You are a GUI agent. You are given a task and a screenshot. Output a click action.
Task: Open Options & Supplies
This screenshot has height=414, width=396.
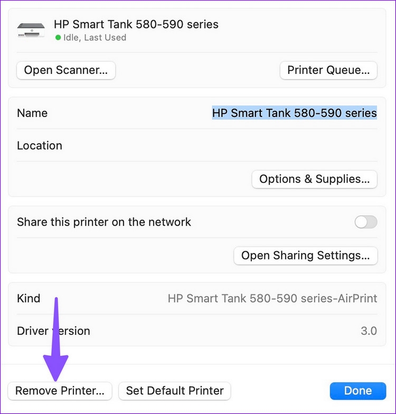pyautogui.click(x=314, y=179)
